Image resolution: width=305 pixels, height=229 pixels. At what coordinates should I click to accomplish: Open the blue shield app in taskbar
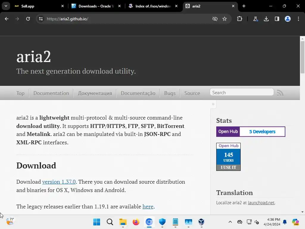pos(162,222)
